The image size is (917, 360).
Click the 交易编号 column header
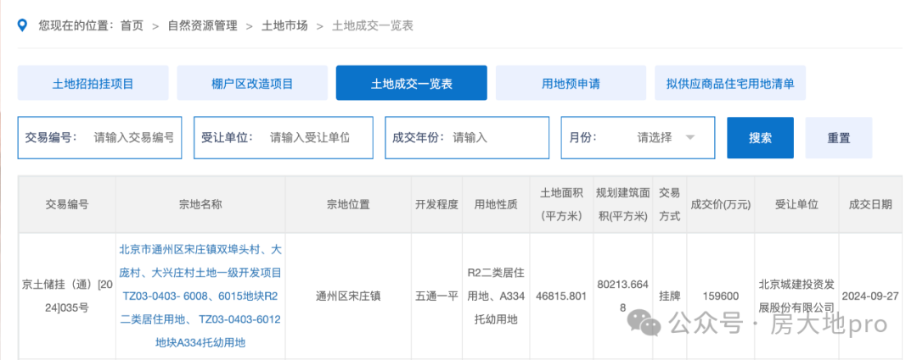coord(67,205)
